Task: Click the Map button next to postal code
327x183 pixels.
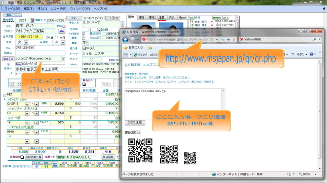Action: tap(18, 64)
